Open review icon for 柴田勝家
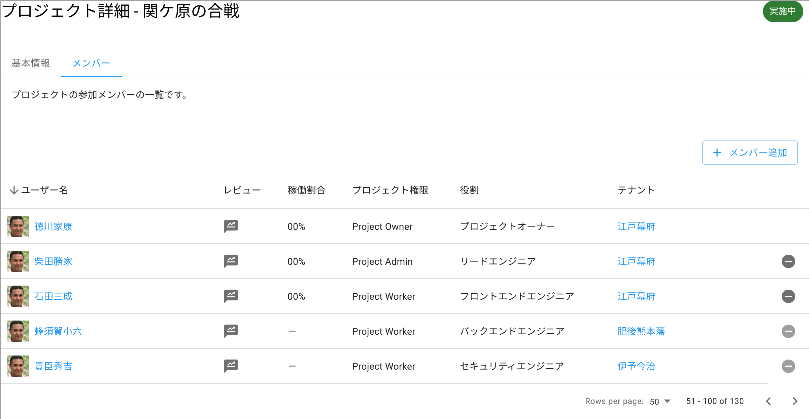 coord(231,261)
